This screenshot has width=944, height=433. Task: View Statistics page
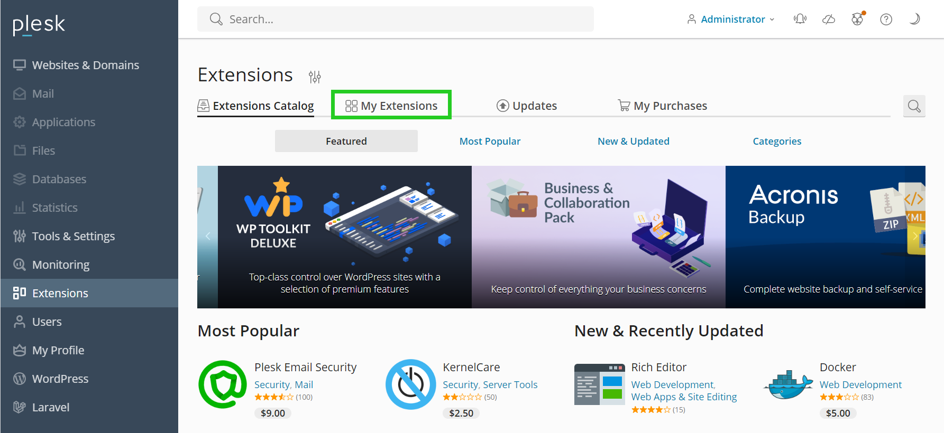[89, 208]
